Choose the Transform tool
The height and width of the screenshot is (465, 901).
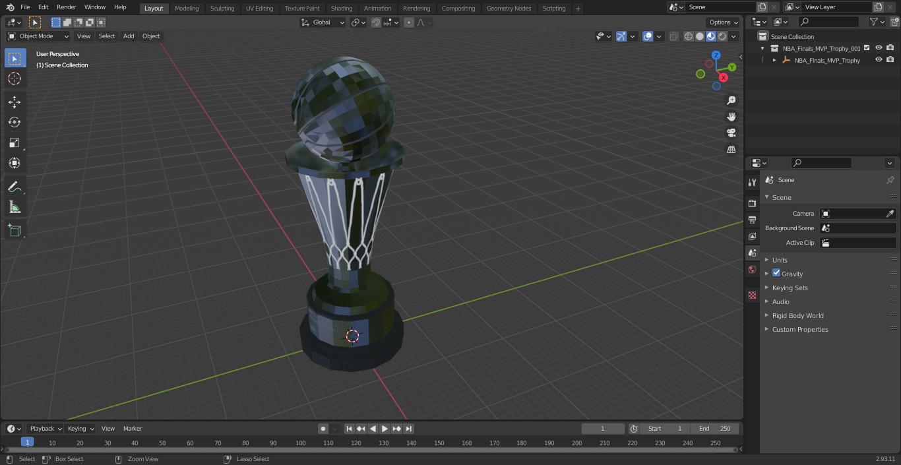(15, 163)
